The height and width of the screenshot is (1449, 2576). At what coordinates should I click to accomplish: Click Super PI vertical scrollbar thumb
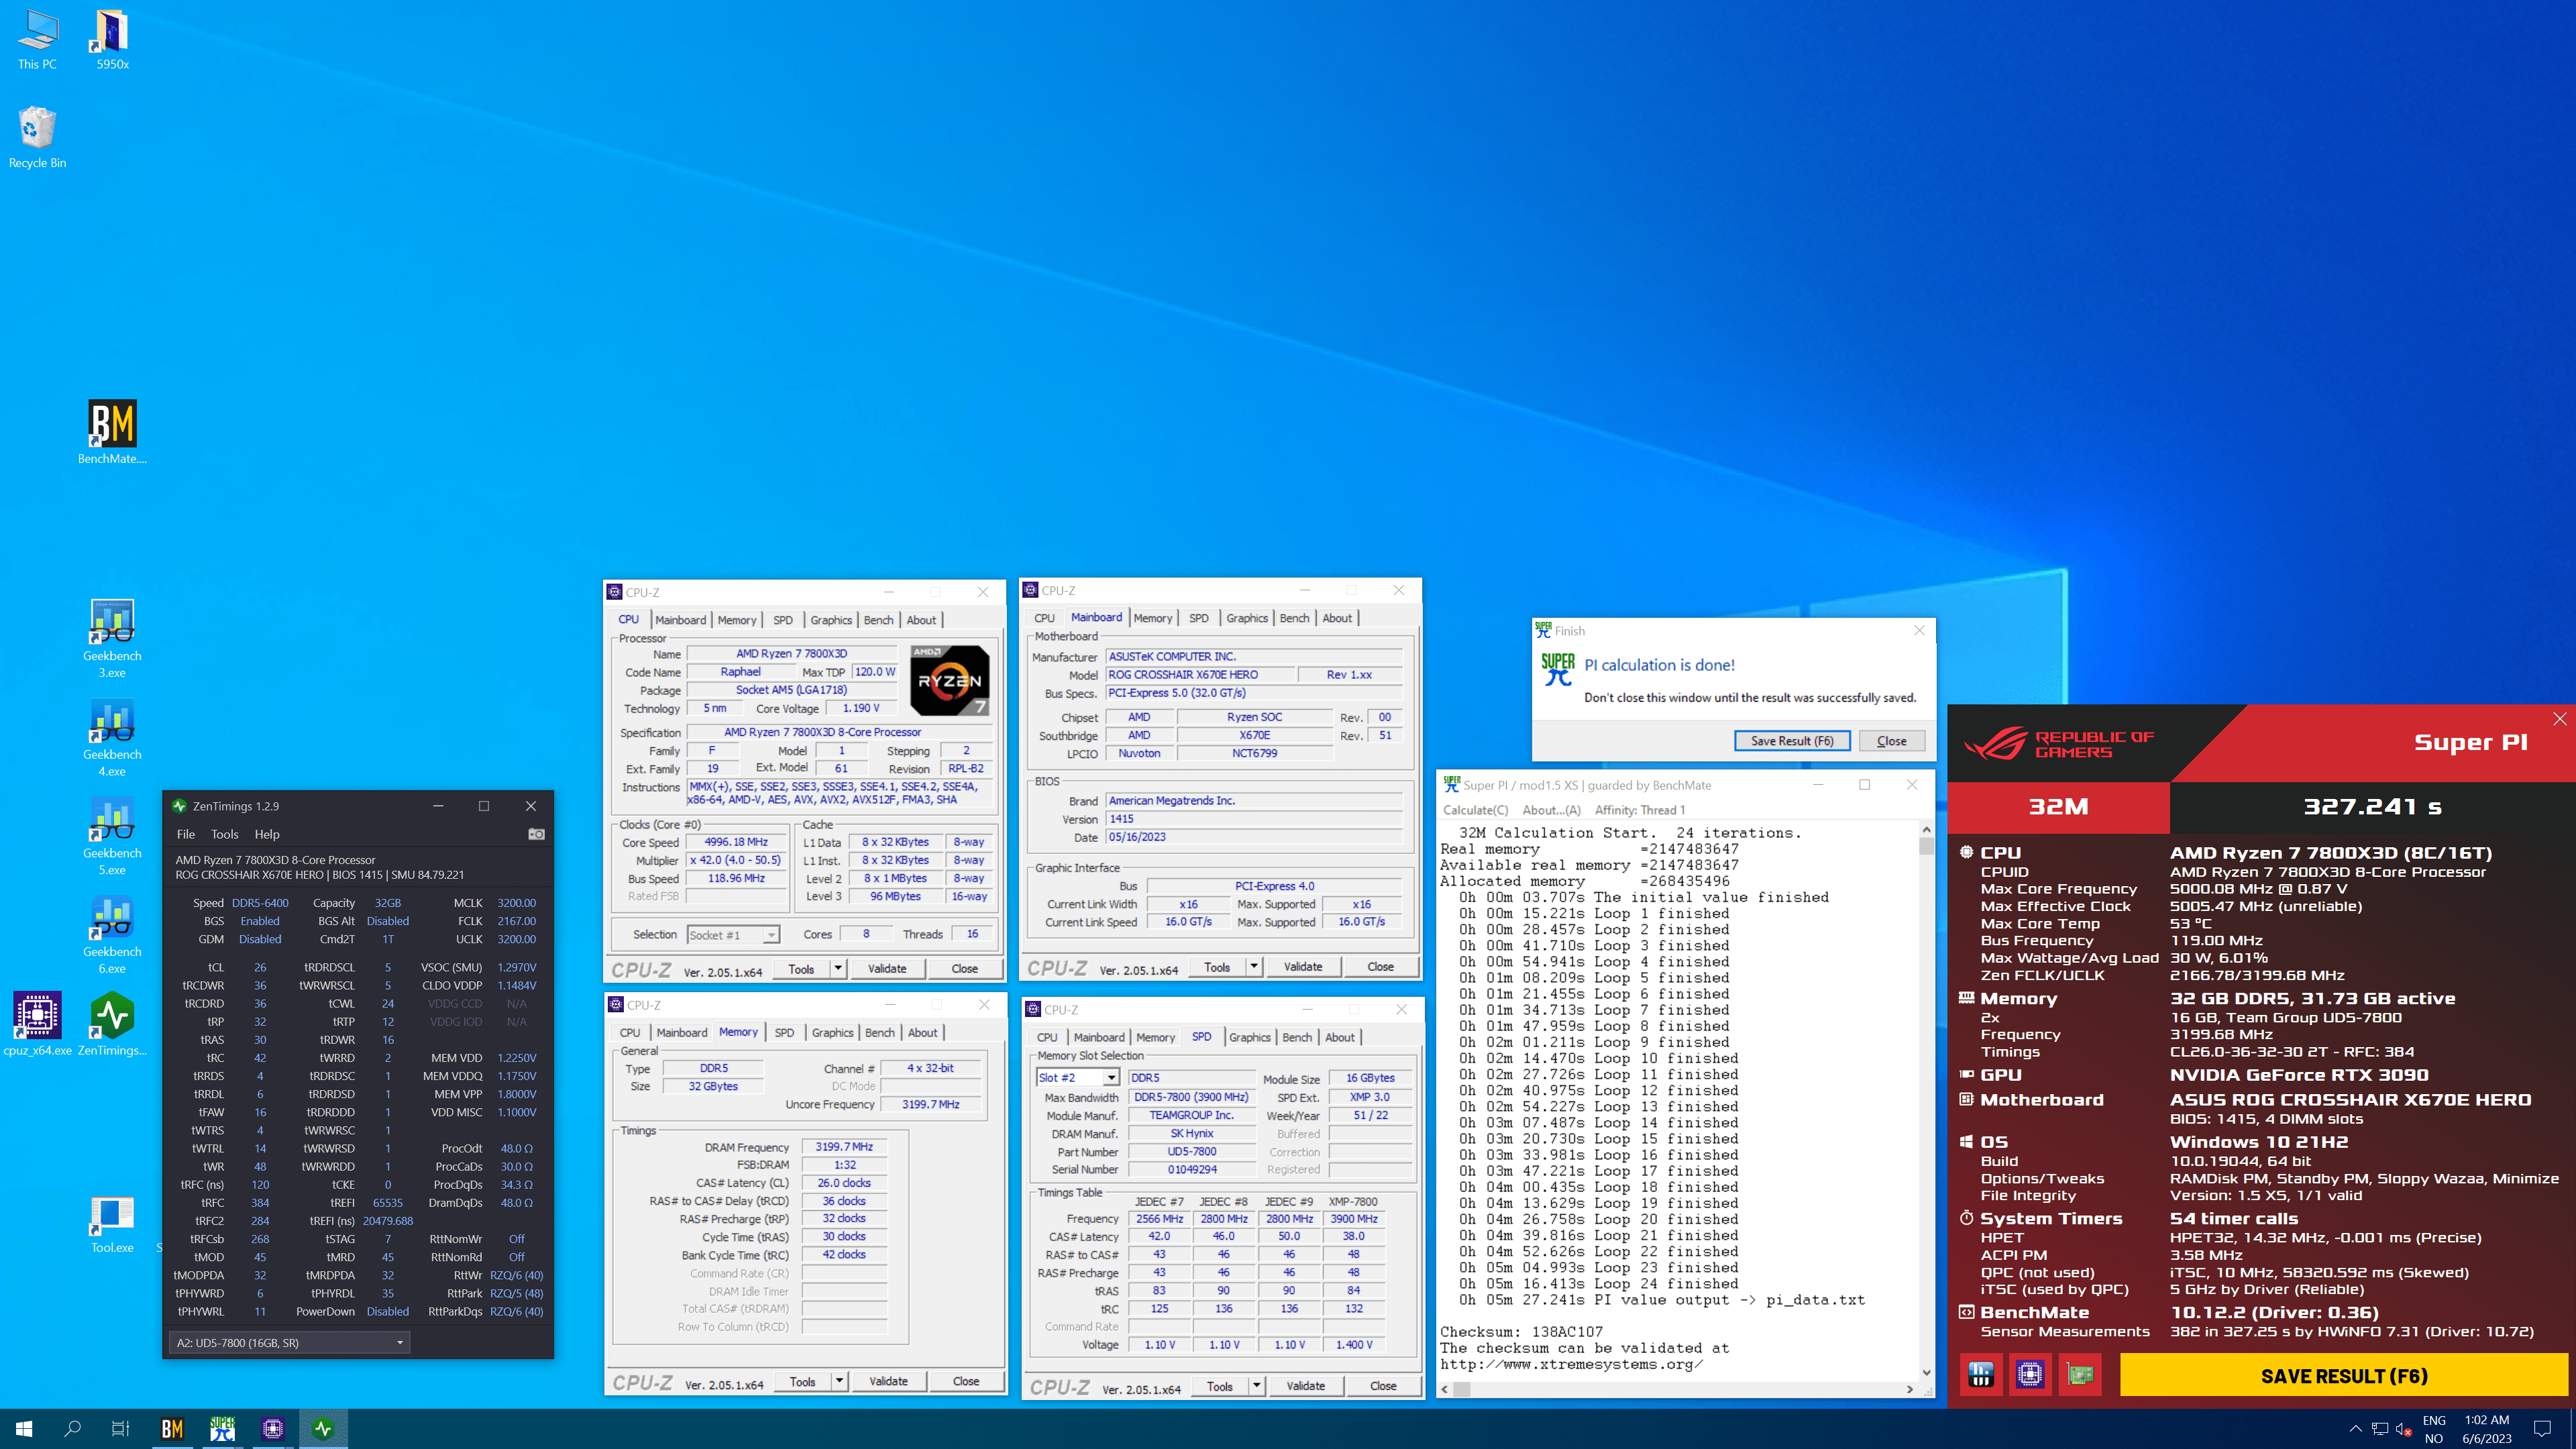pos(1926,847)
